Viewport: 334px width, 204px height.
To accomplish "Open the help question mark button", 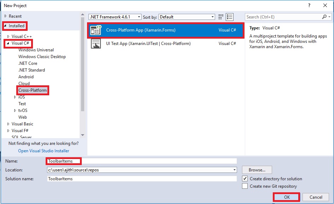I will [x=309, y=6].
